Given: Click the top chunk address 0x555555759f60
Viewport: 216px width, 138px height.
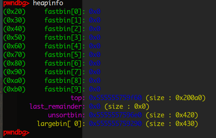Looking at the screenshot, I should [x=115, y=98].
